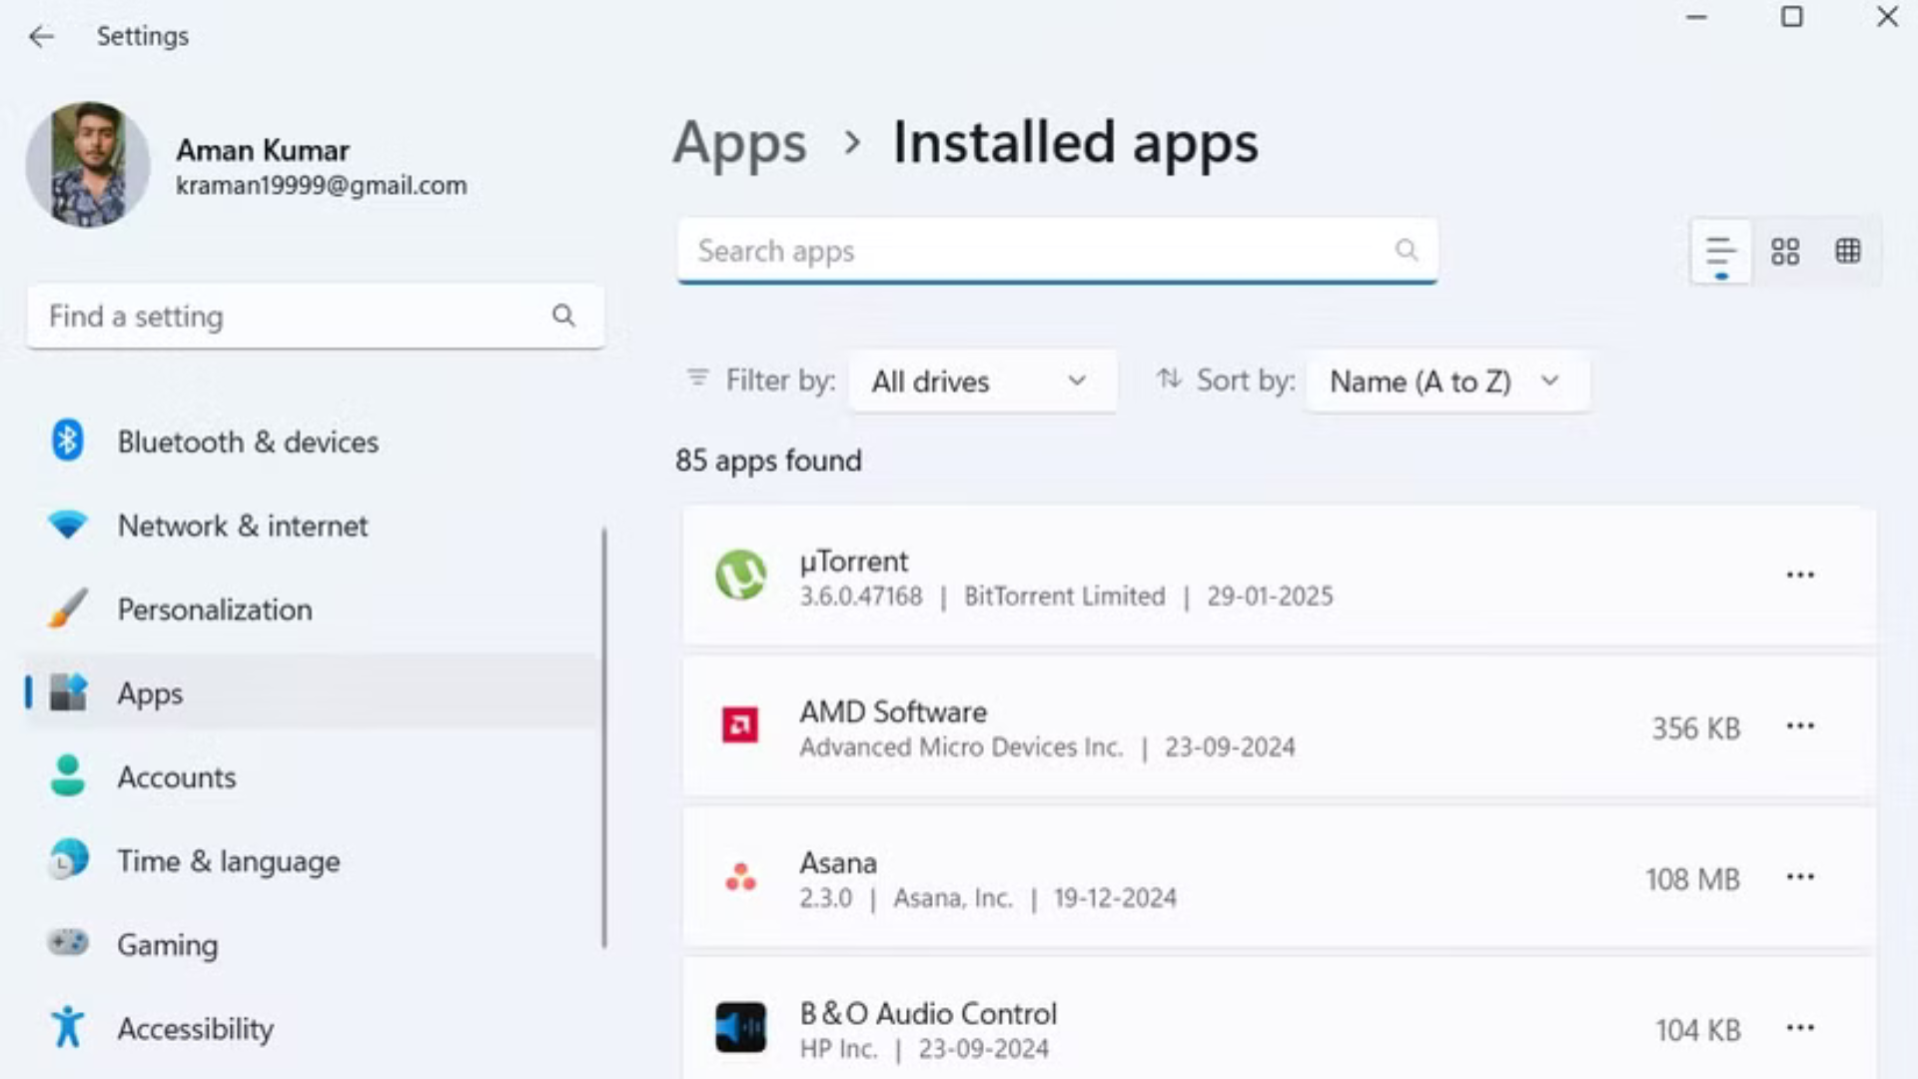Select the Bluetooth & devices sidebar icon
This screenshot has height=1079, width=1918.
(67, 441)
